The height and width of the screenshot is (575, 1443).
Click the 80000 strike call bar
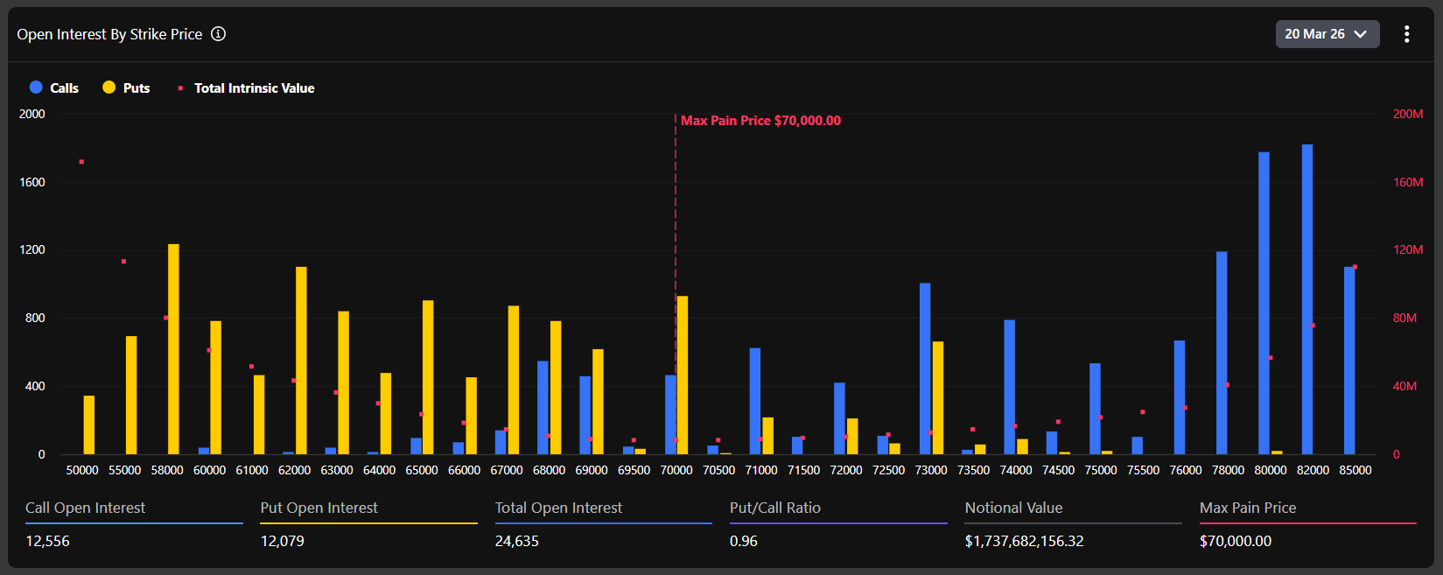pyautogui.click(x=1264, y=303)
